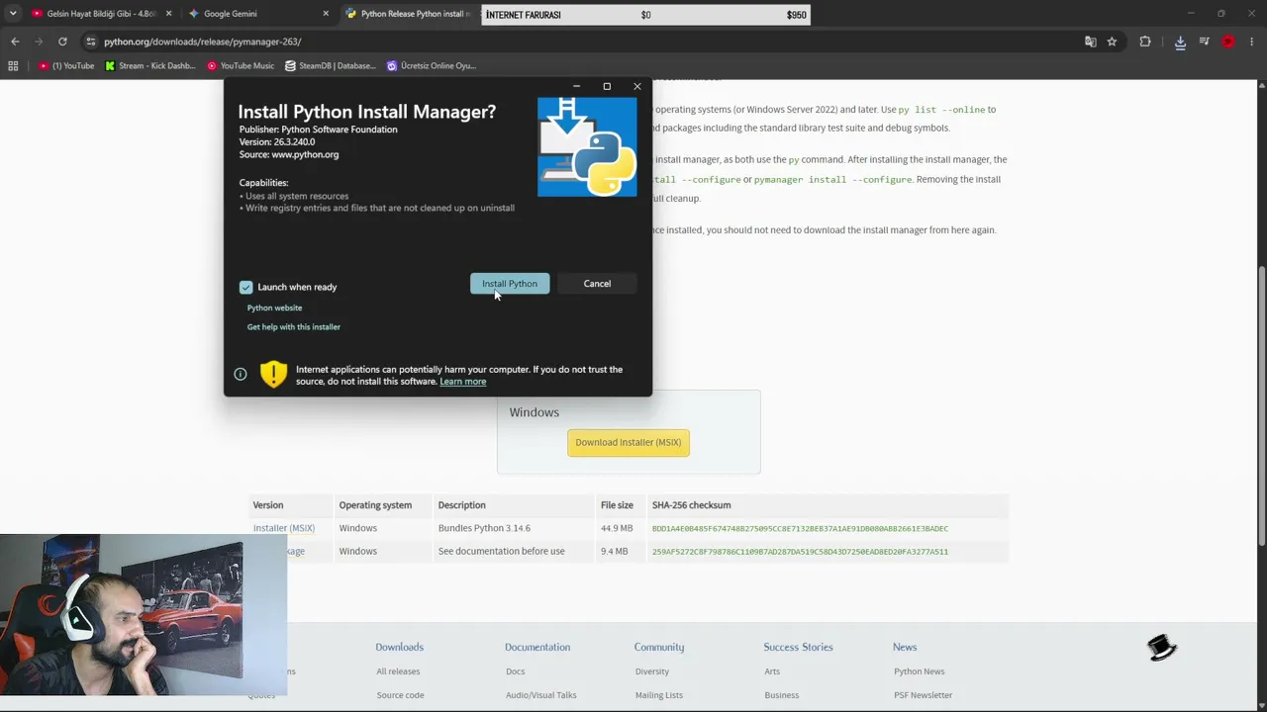This screenshot has height=712, width=1267.
Task: Maximize the installer dialog window
Action: pyautogui.click(x=607, y=86)
